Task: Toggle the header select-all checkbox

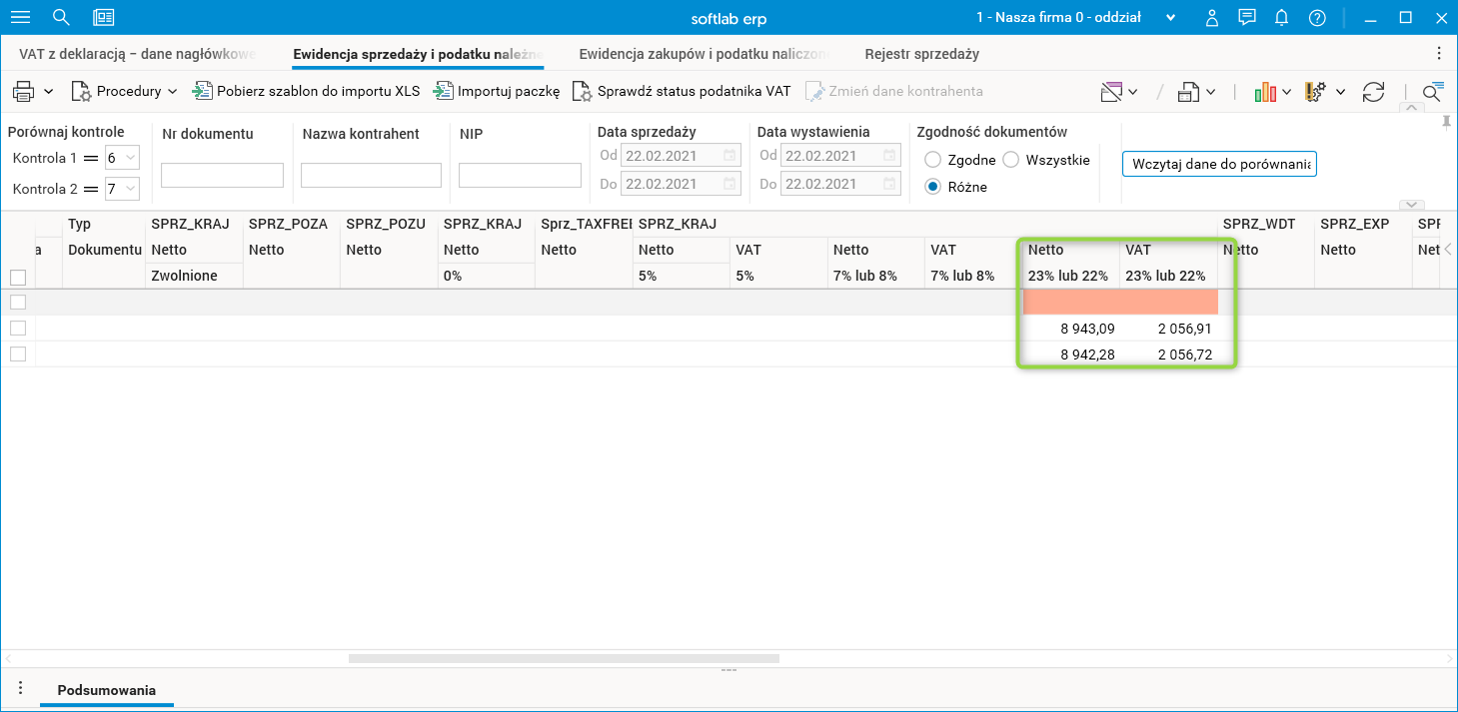Action: [18, 277]
